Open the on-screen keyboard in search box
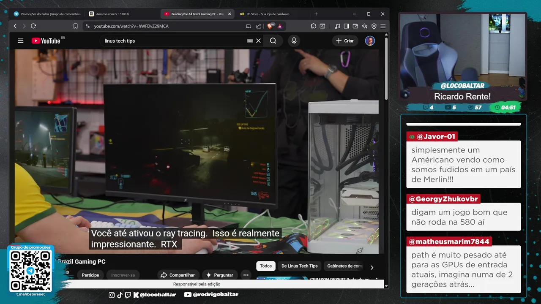Viewport: 541px width, 304px height. coord(250,41)
